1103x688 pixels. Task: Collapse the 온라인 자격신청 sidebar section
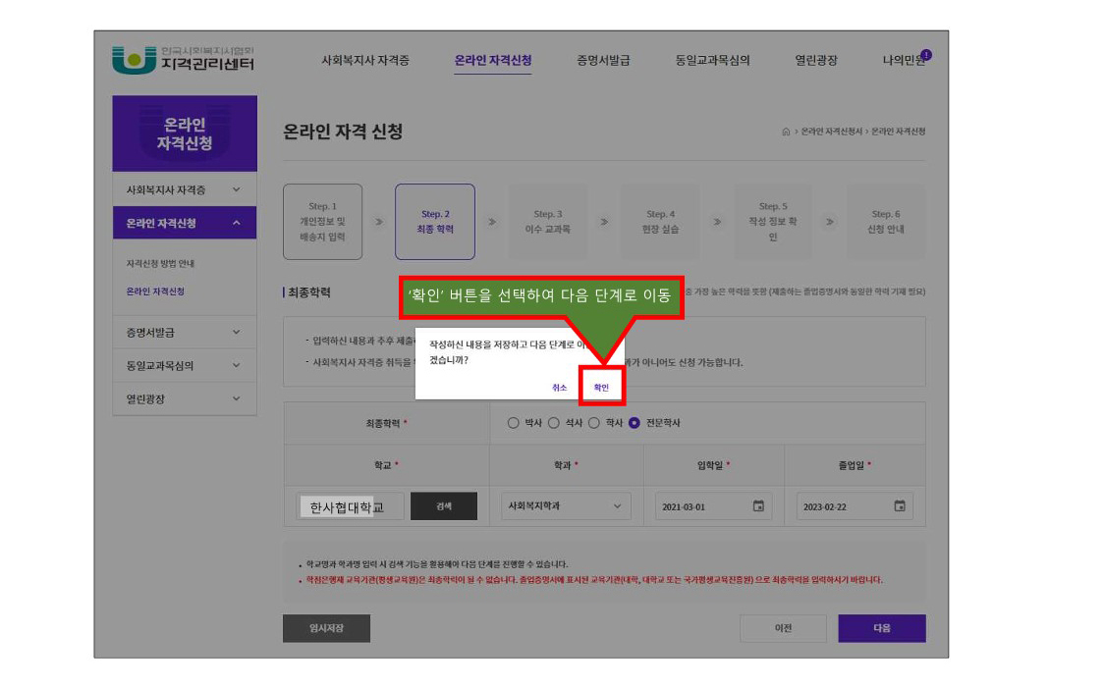tap(185, 223)
